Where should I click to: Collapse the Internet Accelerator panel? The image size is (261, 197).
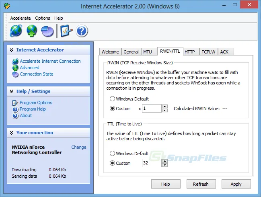click(x=12, y=50)
